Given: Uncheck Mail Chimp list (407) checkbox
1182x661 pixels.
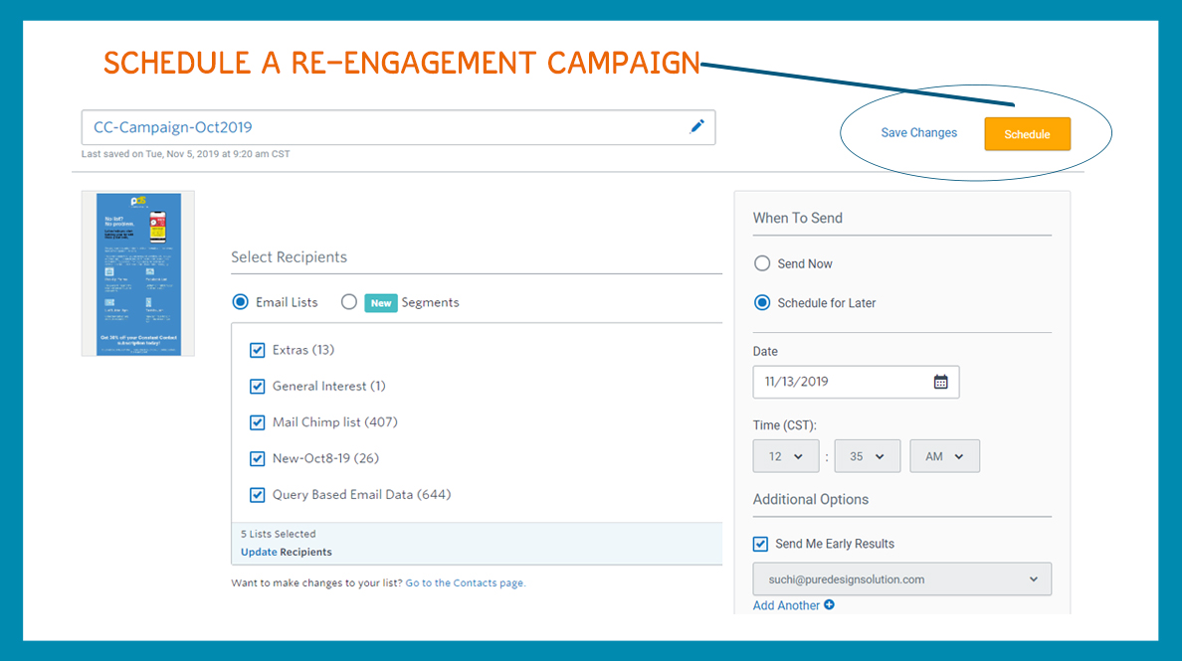Looking at the screenshot, I should coord(258,422).
